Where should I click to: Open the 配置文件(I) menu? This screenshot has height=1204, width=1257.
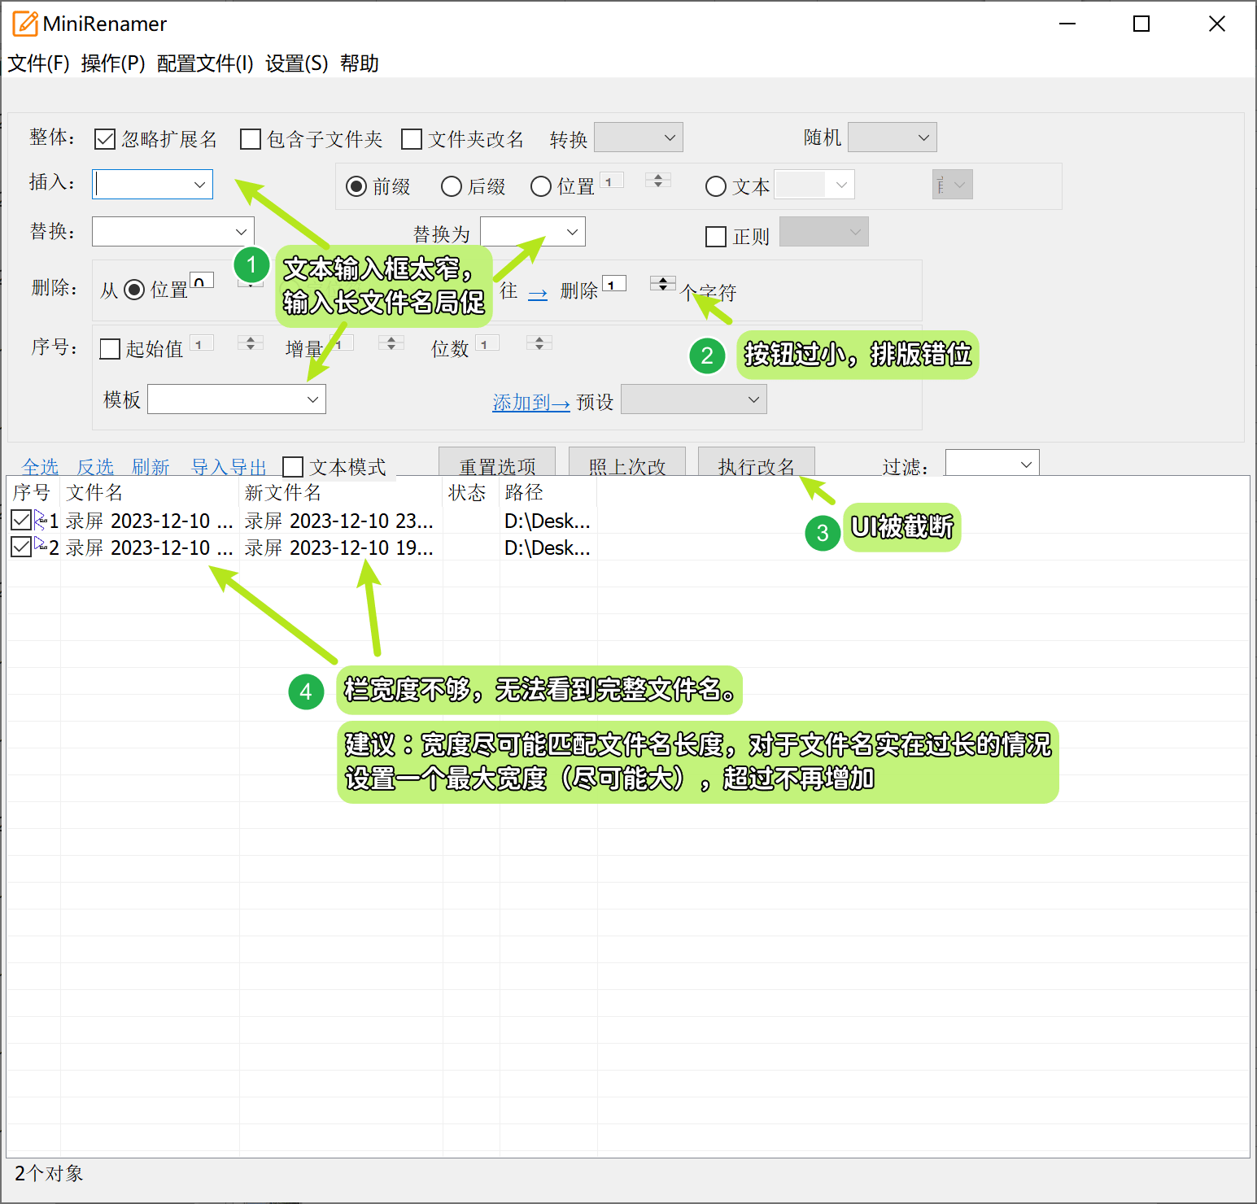point(205,63)
